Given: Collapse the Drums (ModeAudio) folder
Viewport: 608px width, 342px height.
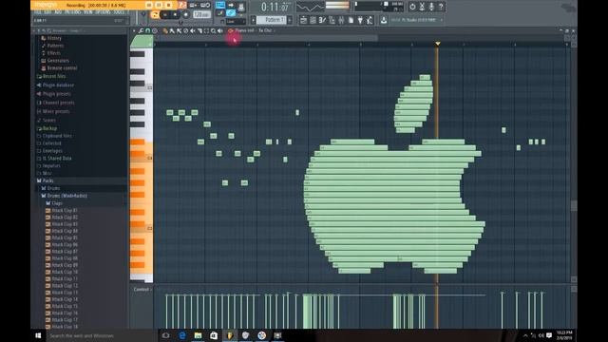Looking at the screenshot, I should (66, 196).
